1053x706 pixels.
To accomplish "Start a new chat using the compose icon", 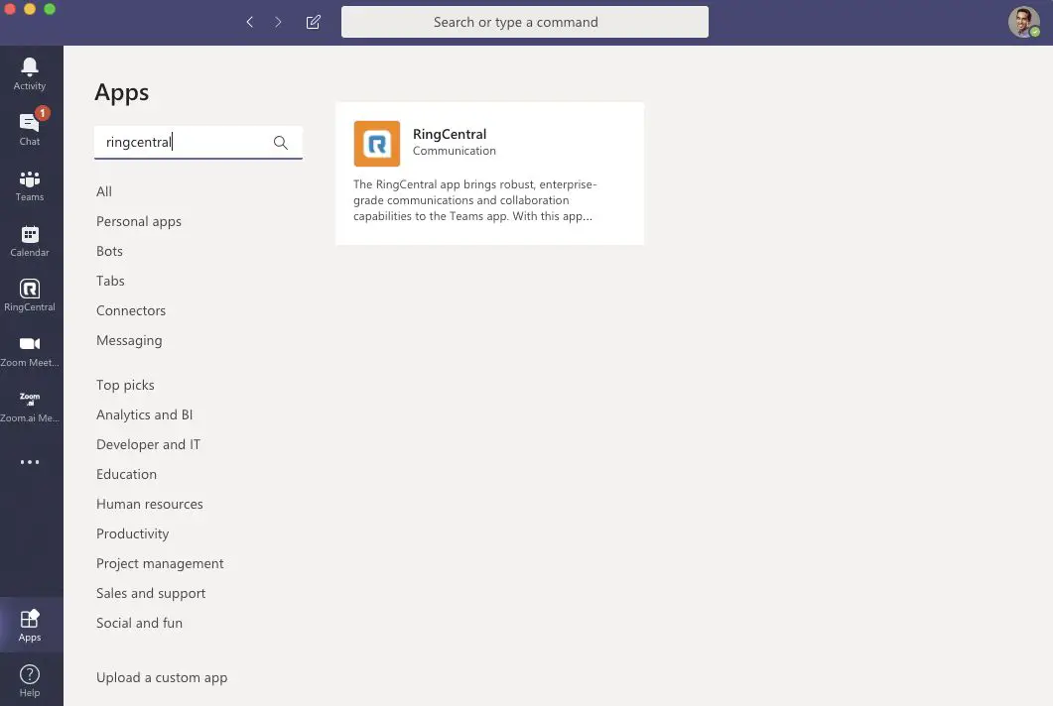I will [x=313, y=21].
